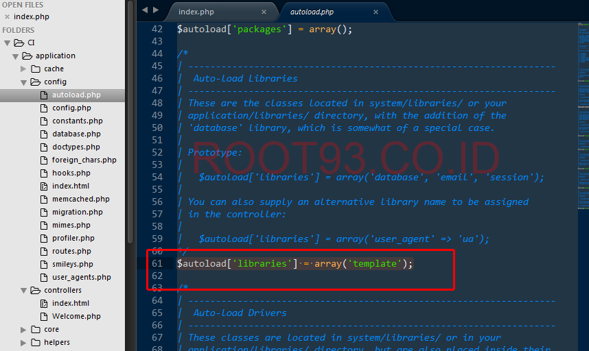Click line number 61 in the gutter
Screen dimensions: 589x351
point(157,264)
